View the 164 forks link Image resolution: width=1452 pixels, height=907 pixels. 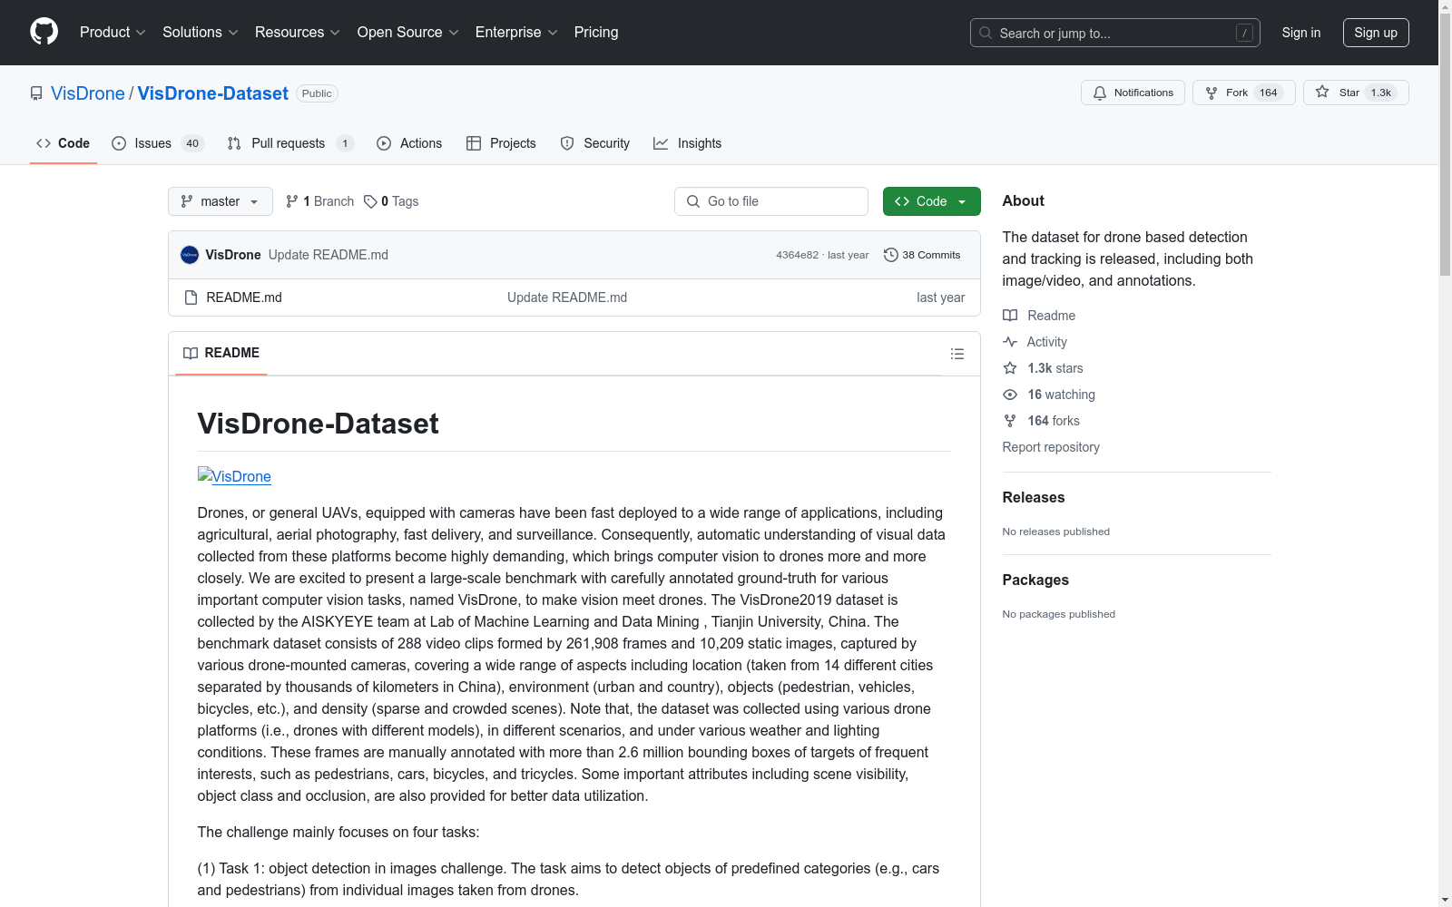click(1042, 421)
